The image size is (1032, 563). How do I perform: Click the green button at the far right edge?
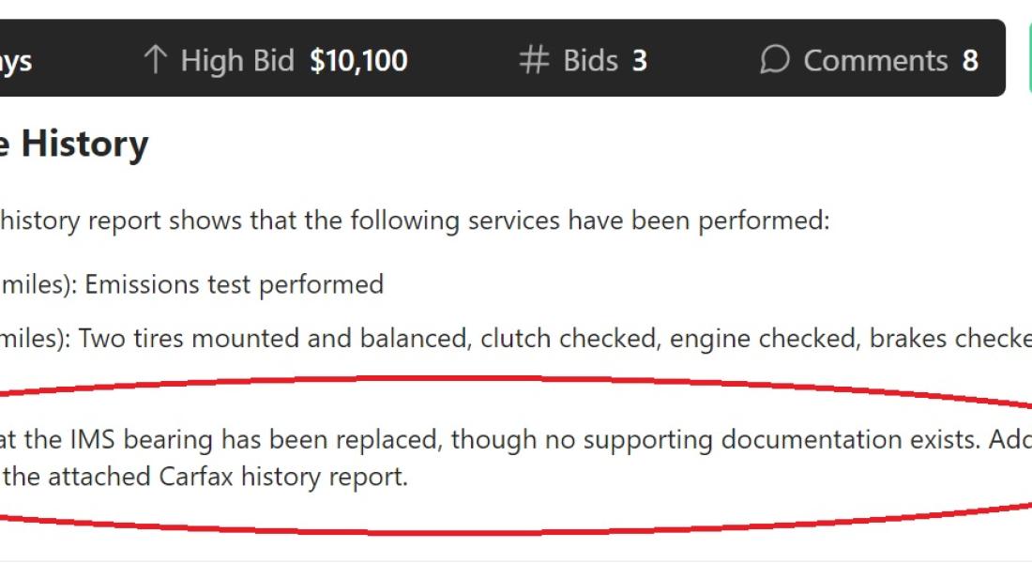click(1029, 58)
